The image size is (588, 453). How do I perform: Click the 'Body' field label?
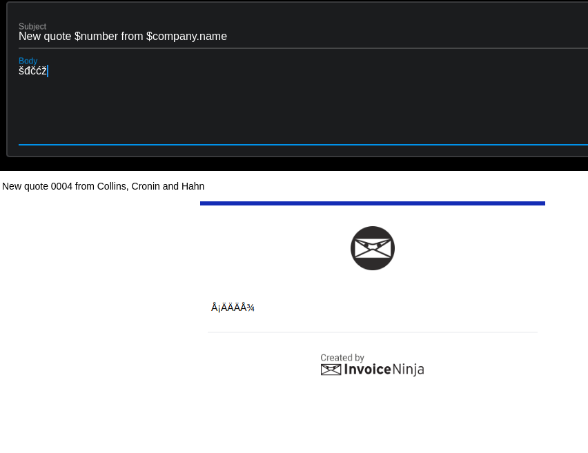pos(28,61)
